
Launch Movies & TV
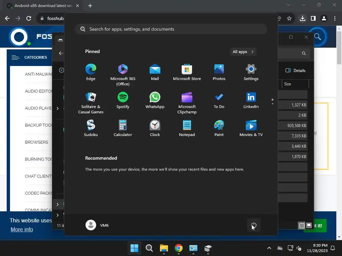coord(251,128)
